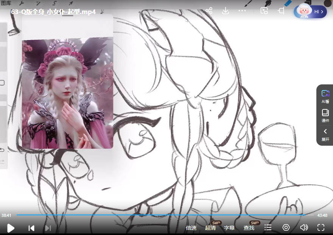Open the circular player settings icon
Screen dimensions: 333x235
(x=286, y=227)
